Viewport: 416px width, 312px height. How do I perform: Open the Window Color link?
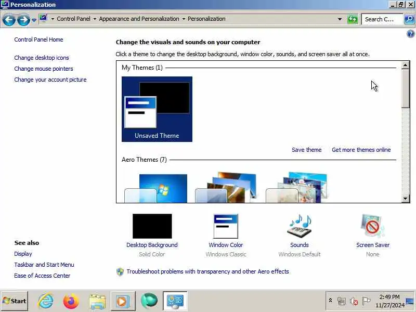click(x=226, y=245)
